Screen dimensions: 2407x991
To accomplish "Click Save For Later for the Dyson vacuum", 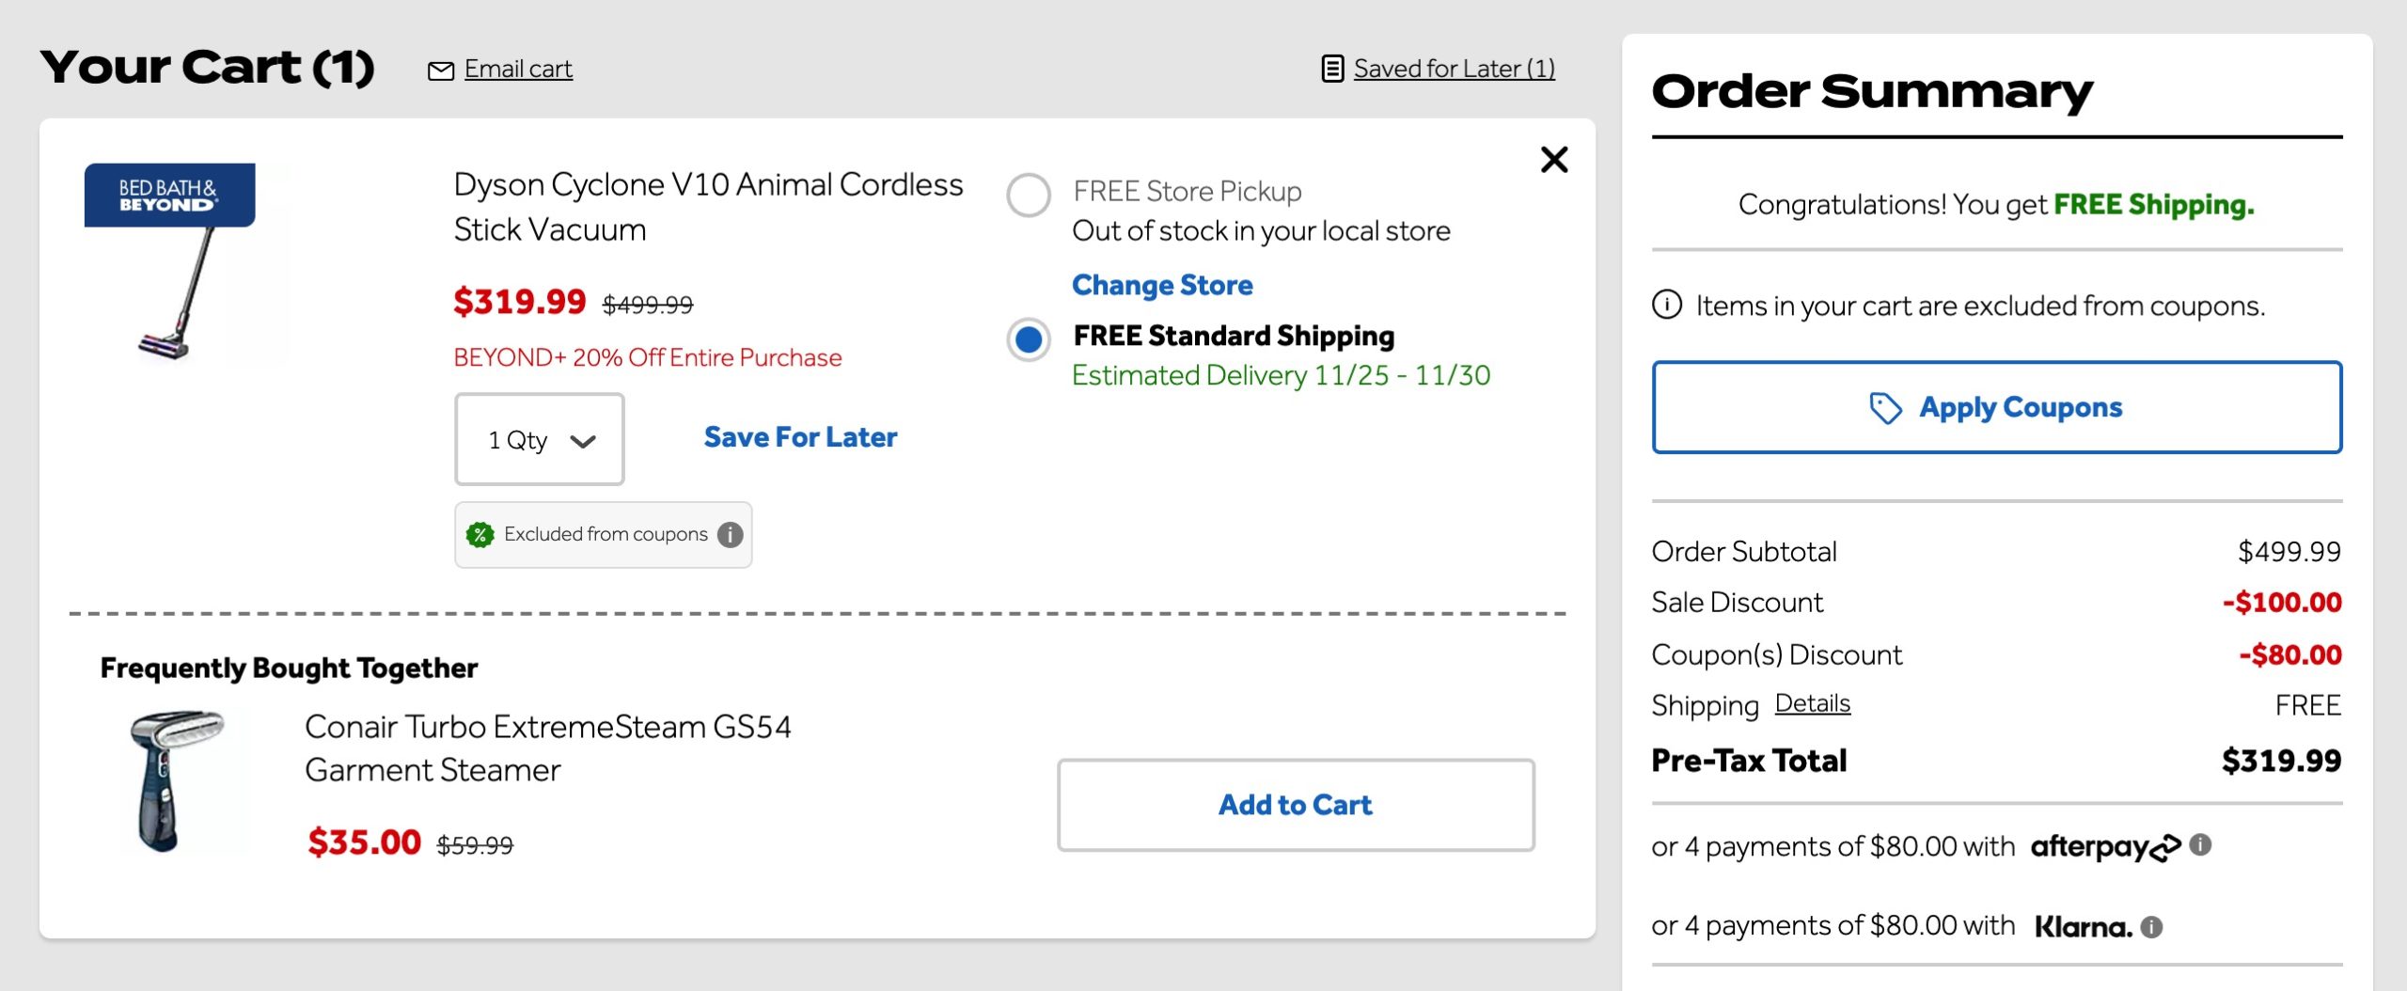I will click(x=799, y=436).
